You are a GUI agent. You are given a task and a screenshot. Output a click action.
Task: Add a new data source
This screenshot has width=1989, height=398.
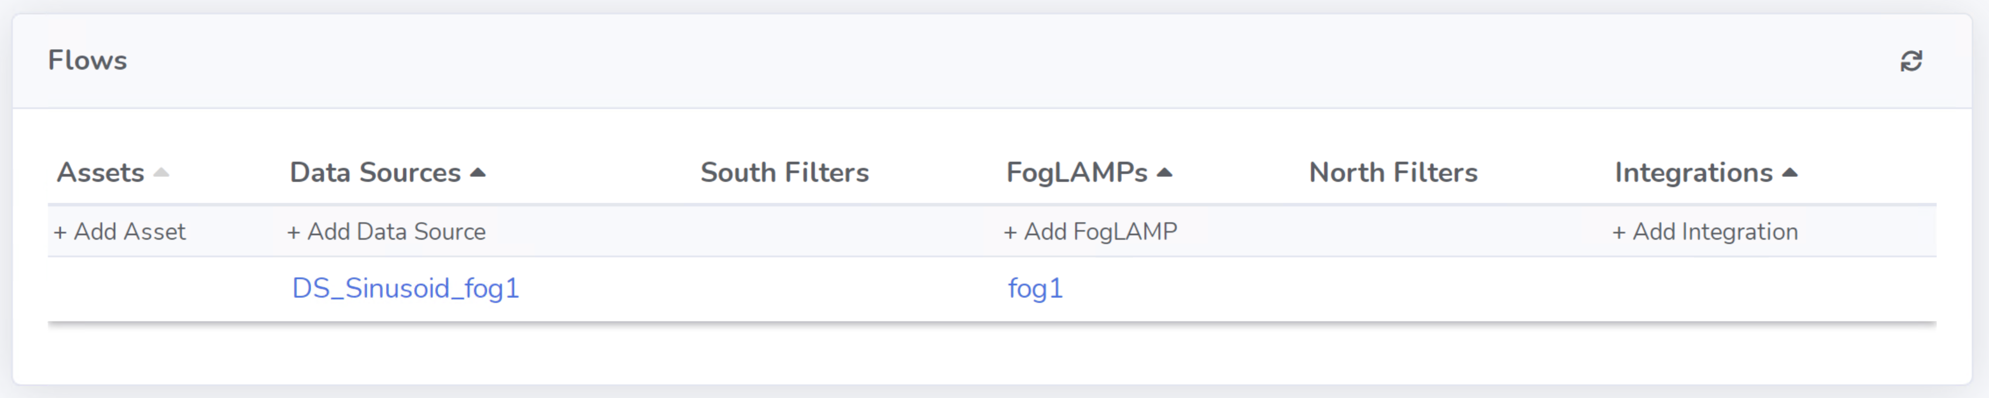[386, 231]
